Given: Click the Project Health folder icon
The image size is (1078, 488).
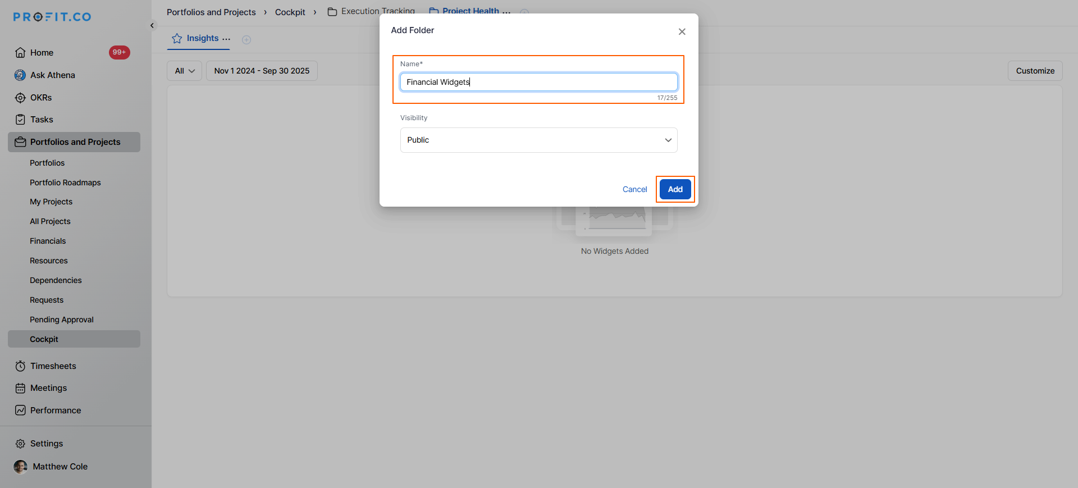Looking at the screenshot, I should (x=433, y=11).
